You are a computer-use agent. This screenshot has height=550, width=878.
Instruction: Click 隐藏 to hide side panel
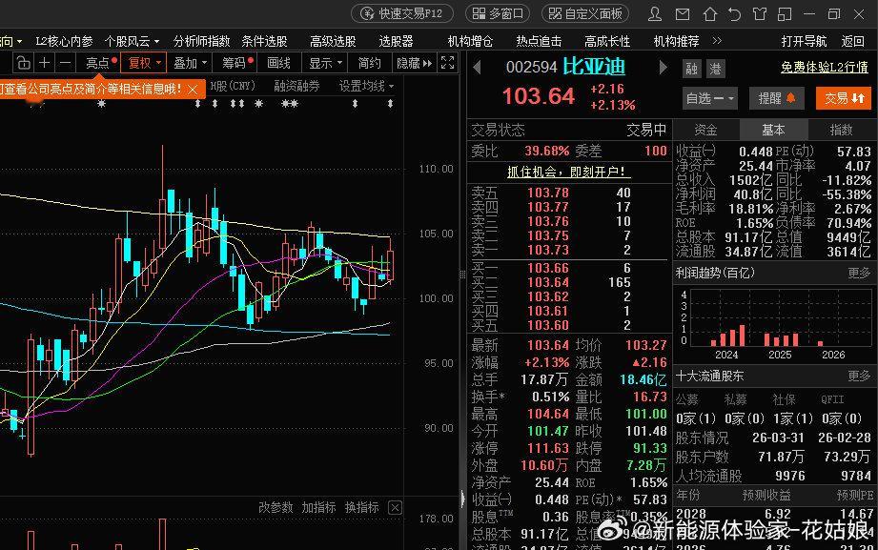coord(414,63)
